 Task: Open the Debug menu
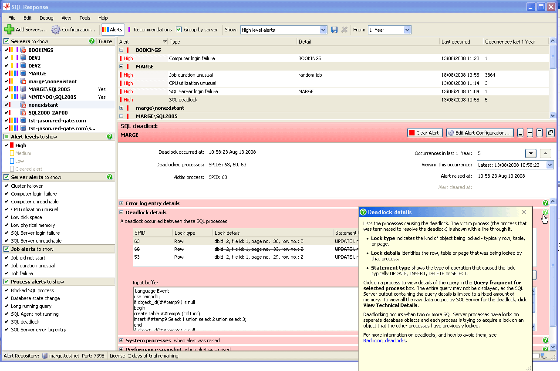coord(47,18)
